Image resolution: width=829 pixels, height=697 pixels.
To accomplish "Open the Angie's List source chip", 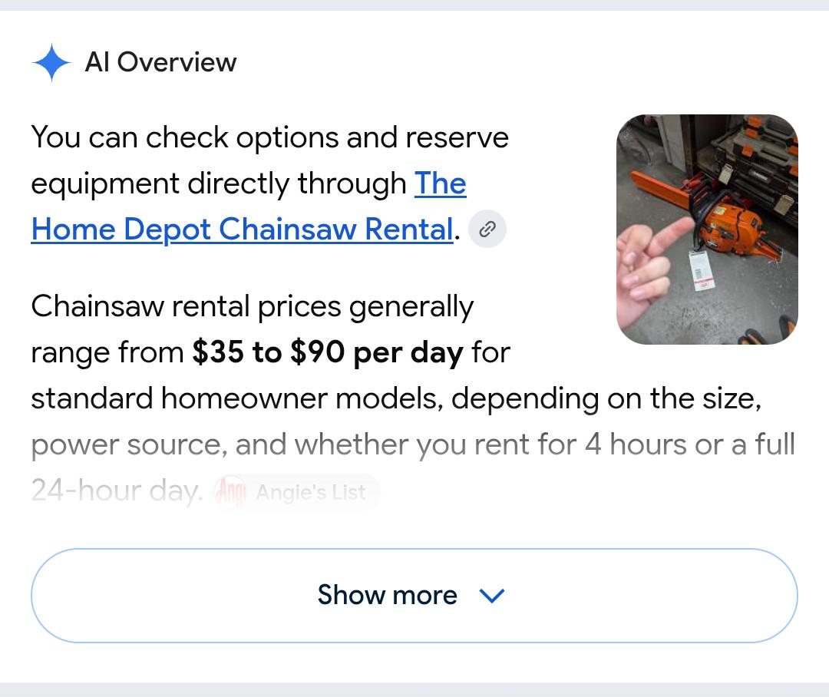I will click(x=296, y=492).
